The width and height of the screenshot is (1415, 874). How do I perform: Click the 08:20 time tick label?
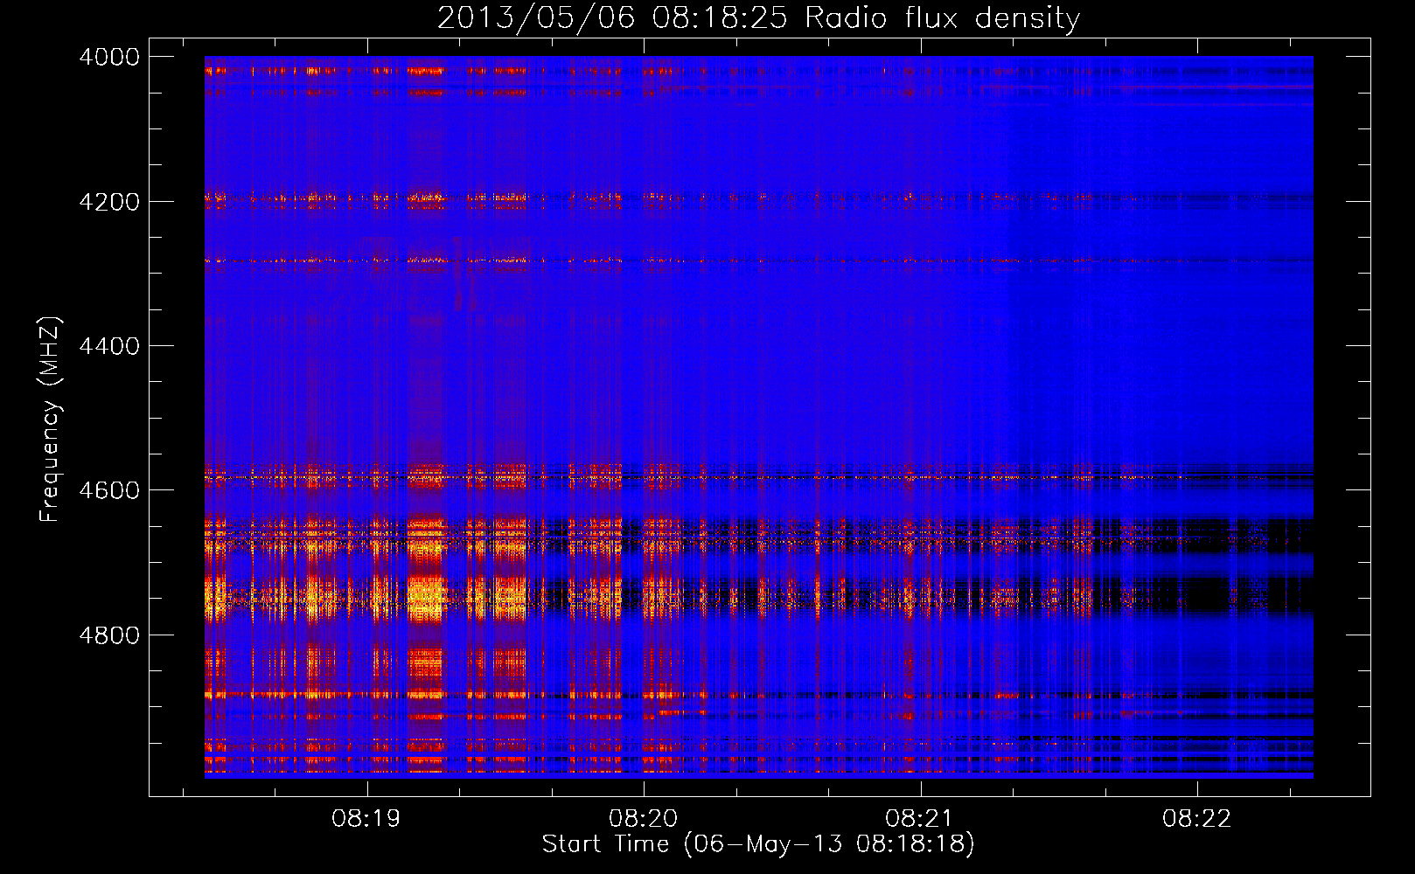[x=644, y=819]
